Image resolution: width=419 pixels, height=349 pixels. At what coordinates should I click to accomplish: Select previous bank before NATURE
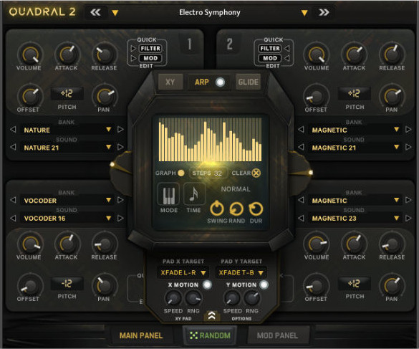(13, 130)
